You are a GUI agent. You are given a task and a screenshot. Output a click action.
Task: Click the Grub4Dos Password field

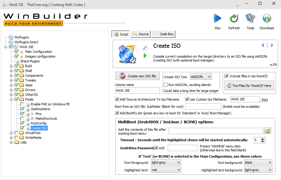tap(183, 148)
